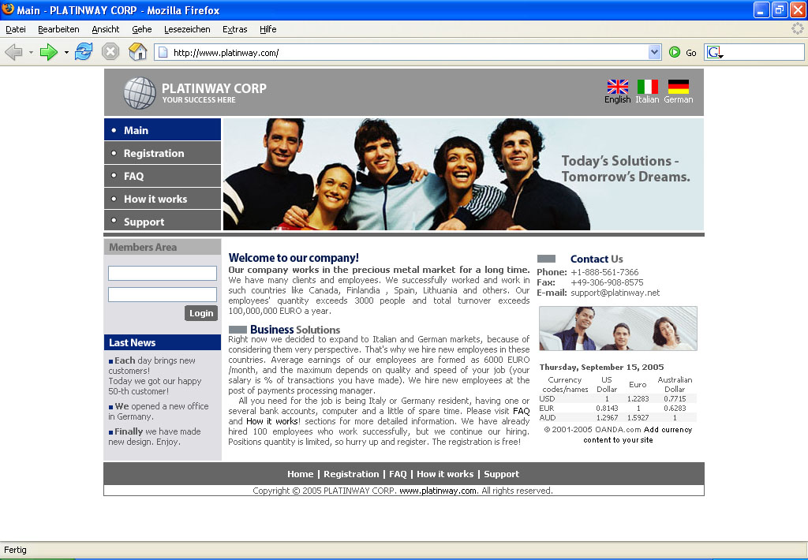The height and width of the screenshot is (560, 808).
Task: Open How it works in side navigation
Action: tap(163, 198)
